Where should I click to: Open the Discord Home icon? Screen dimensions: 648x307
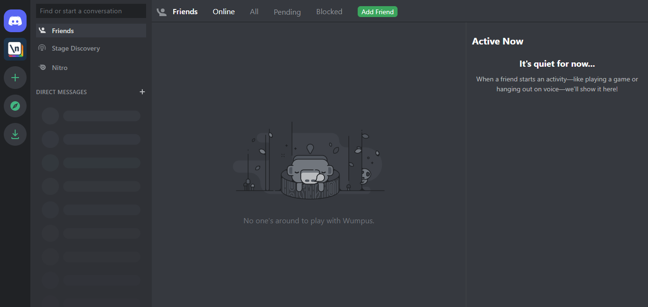(15, 21)
